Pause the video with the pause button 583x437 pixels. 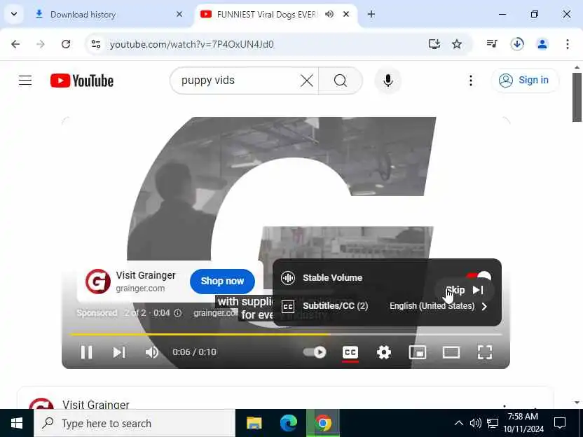[86, 352]
